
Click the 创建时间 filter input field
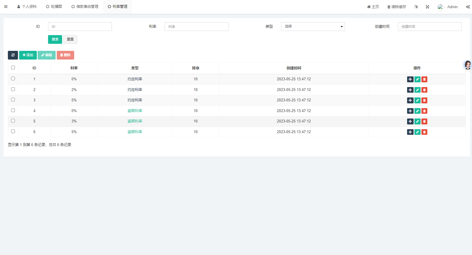[429, 27]
